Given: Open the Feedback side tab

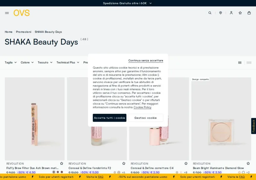Looking at the screenshot, I should 254,126.
